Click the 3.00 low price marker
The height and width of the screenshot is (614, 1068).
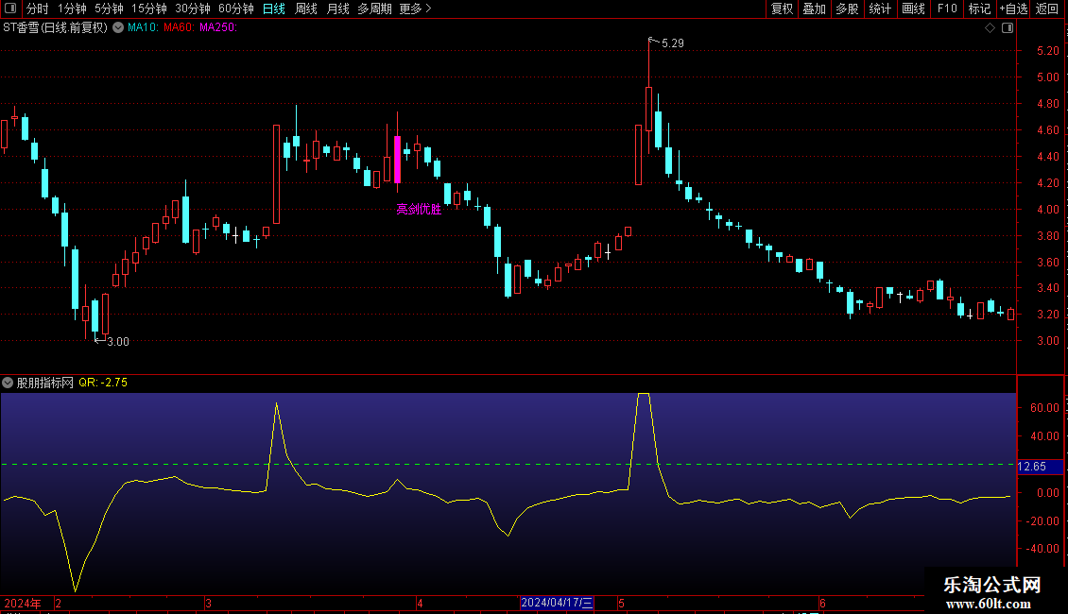(118, 342)
